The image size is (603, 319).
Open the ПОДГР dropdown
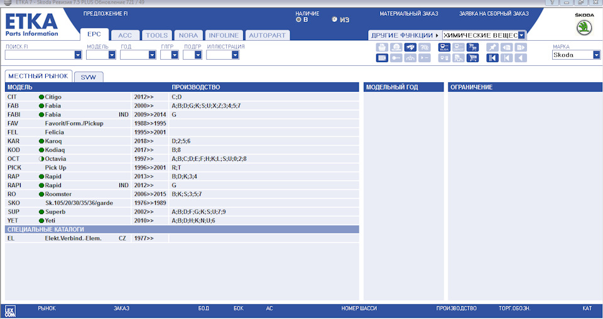point(198,55)
